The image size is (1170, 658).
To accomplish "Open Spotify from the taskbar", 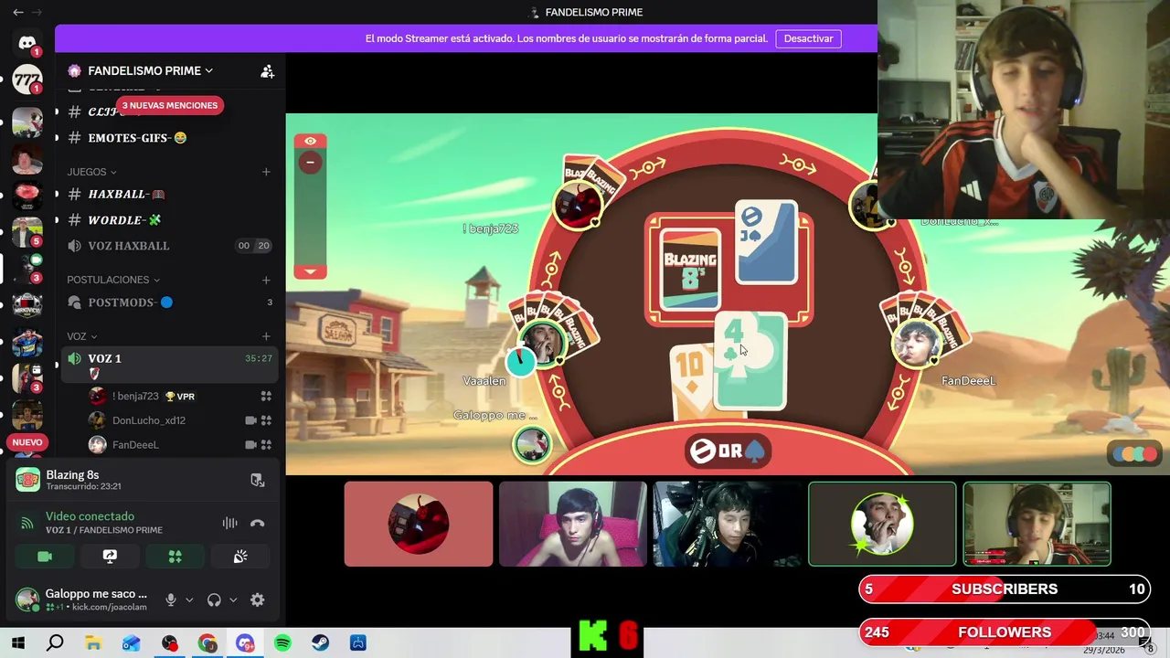I will click(282, 643).
